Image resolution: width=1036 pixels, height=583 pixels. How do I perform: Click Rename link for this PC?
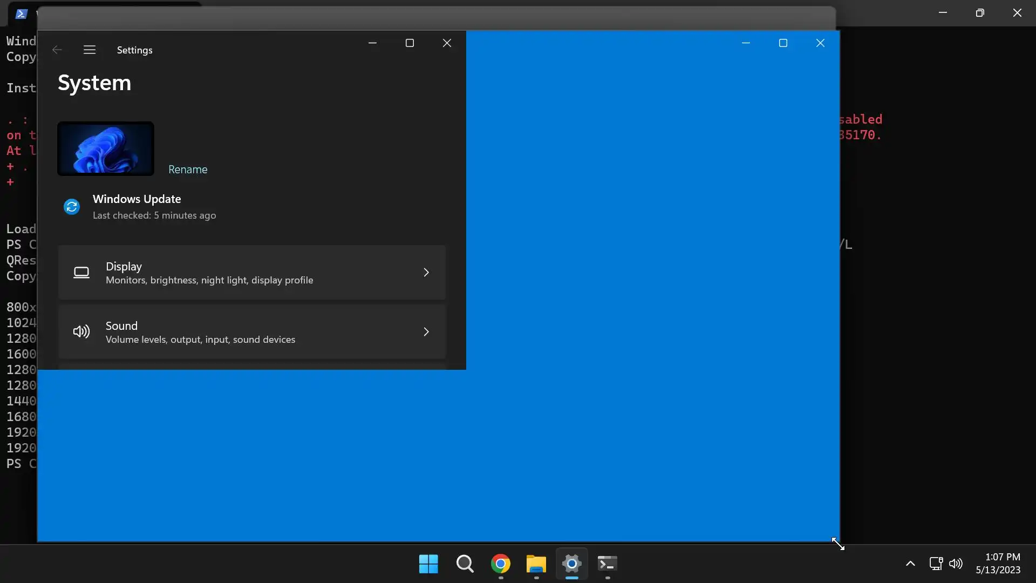[188, 170]
